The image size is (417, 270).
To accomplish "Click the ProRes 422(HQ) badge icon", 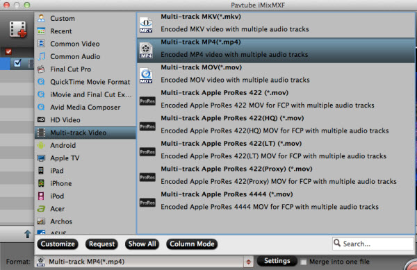I will 147,126.
